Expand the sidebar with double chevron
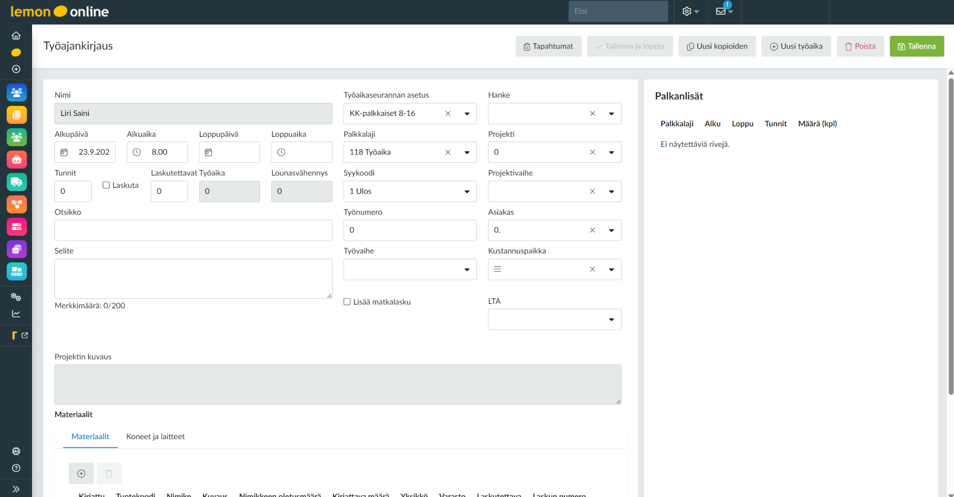The height and width of the screenshot is (497, 954). 16,489
